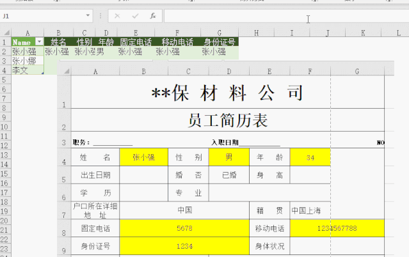The image size is (409, 257).
Task: Click the 专业 label cell
Action: (188, 192)
